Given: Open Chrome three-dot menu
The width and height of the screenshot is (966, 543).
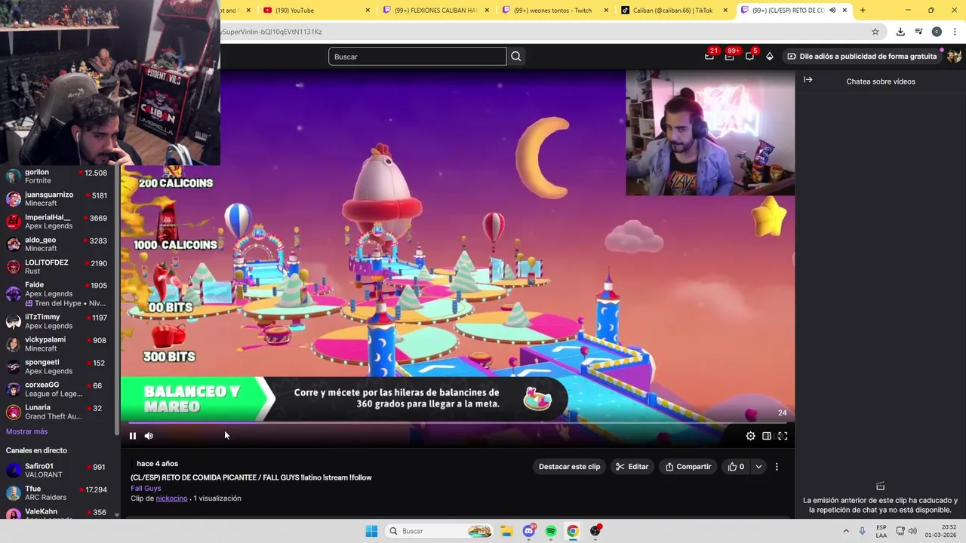Looking at the screenshot, I should (955, 32).
